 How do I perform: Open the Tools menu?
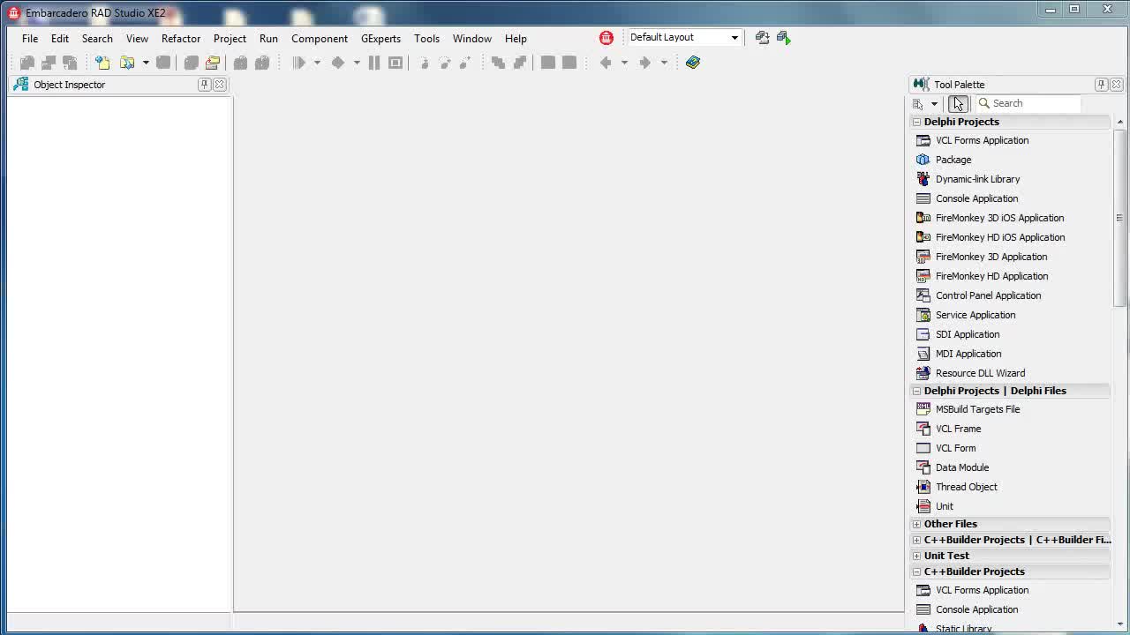(426, 39)
